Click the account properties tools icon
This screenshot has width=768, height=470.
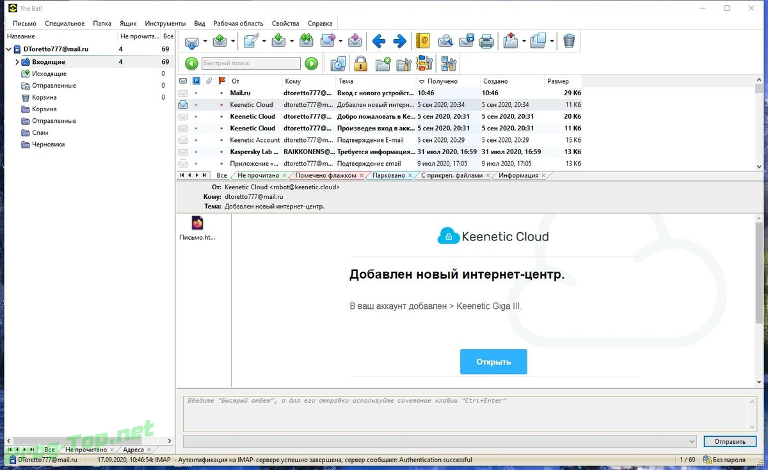pos(448,63)
